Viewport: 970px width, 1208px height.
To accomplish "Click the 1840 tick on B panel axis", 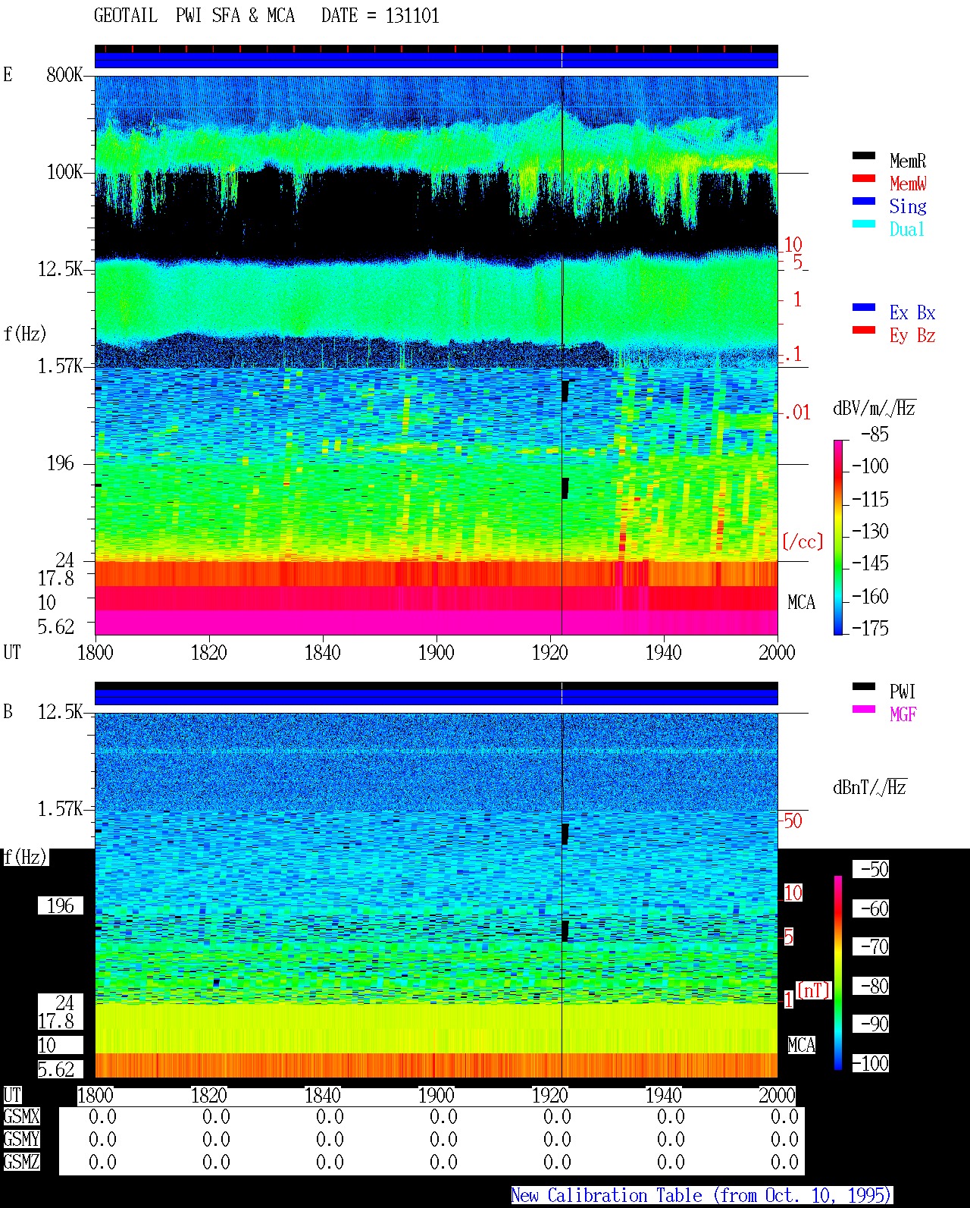I will point(323,1095).
